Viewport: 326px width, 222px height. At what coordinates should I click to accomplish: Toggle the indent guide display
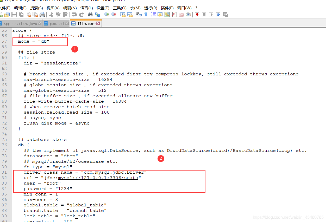(x=153, y=15)
